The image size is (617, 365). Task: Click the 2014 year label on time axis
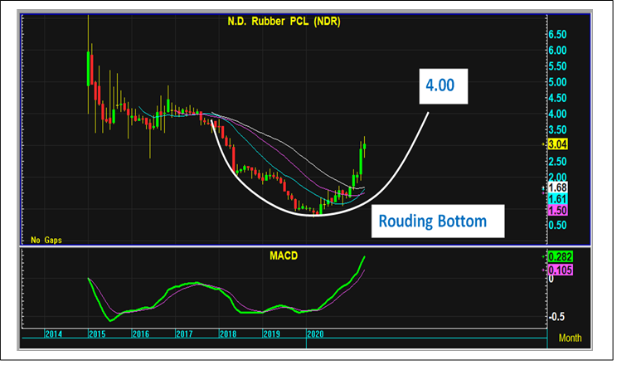tap(54, 334)
